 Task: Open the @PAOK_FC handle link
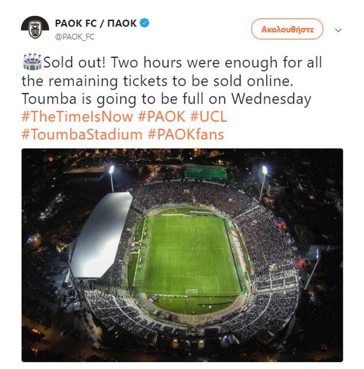pos(75,37)
